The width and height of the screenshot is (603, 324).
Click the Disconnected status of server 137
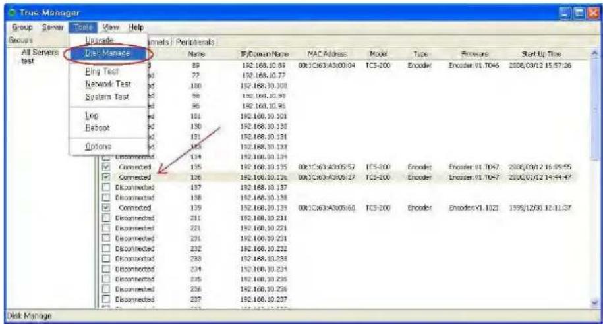tap(134, 187)
